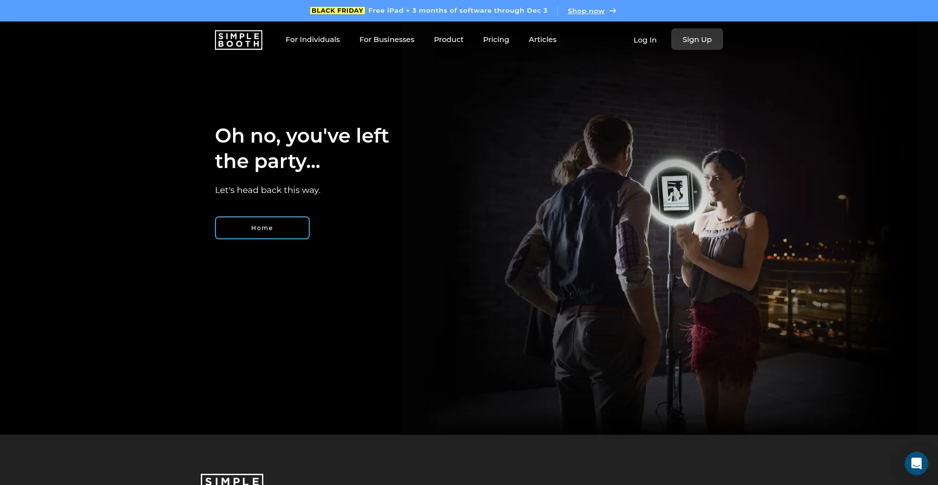Viewport: 938px width, 485px height.
Task: Click the glowing ring light photo booth
Action: point(675,192)
